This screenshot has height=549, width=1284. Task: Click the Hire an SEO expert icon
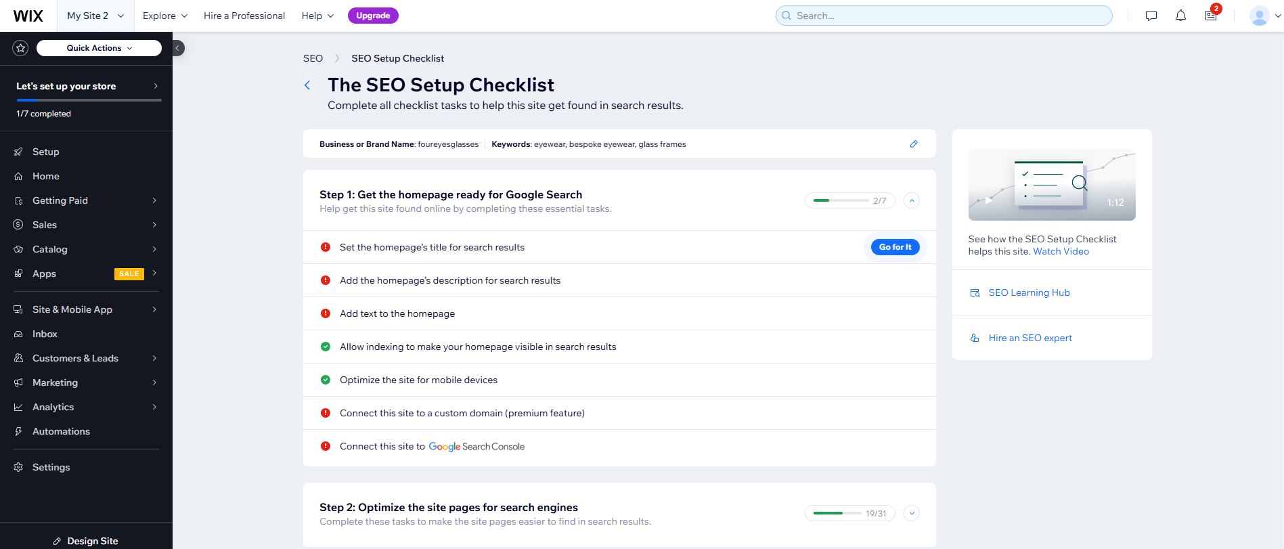975,338
